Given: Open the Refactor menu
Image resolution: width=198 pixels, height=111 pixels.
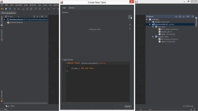Looking at the screenshot, I should click(33, 5).
